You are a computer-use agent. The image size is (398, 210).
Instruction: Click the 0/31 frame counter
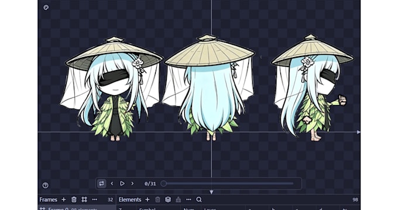(x=150, y=184)
